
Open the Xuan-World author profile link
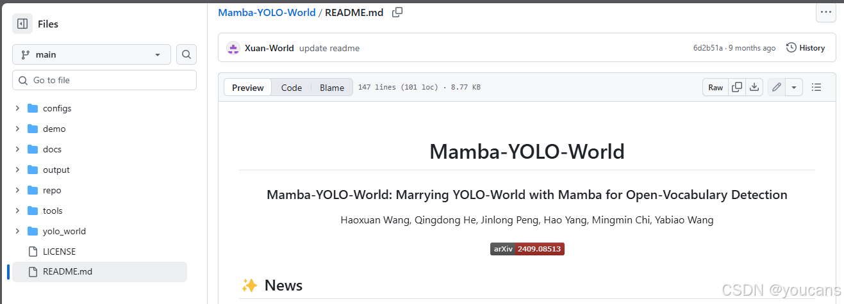269,48
